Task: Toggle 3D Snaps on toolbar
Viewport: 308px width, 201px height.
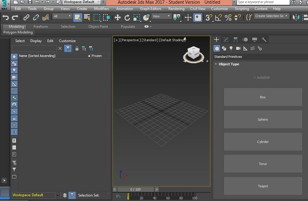Action: (208, 17)
